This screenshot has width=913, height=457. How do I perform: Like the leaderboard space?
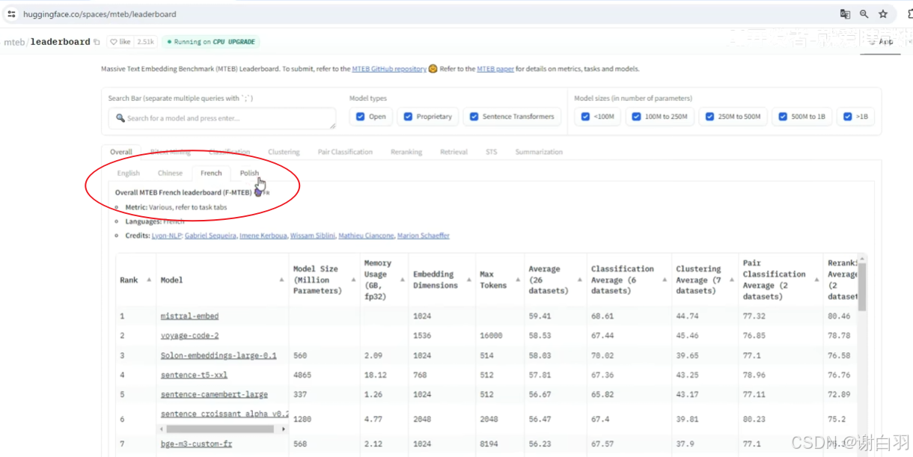(x=119, y=42)
